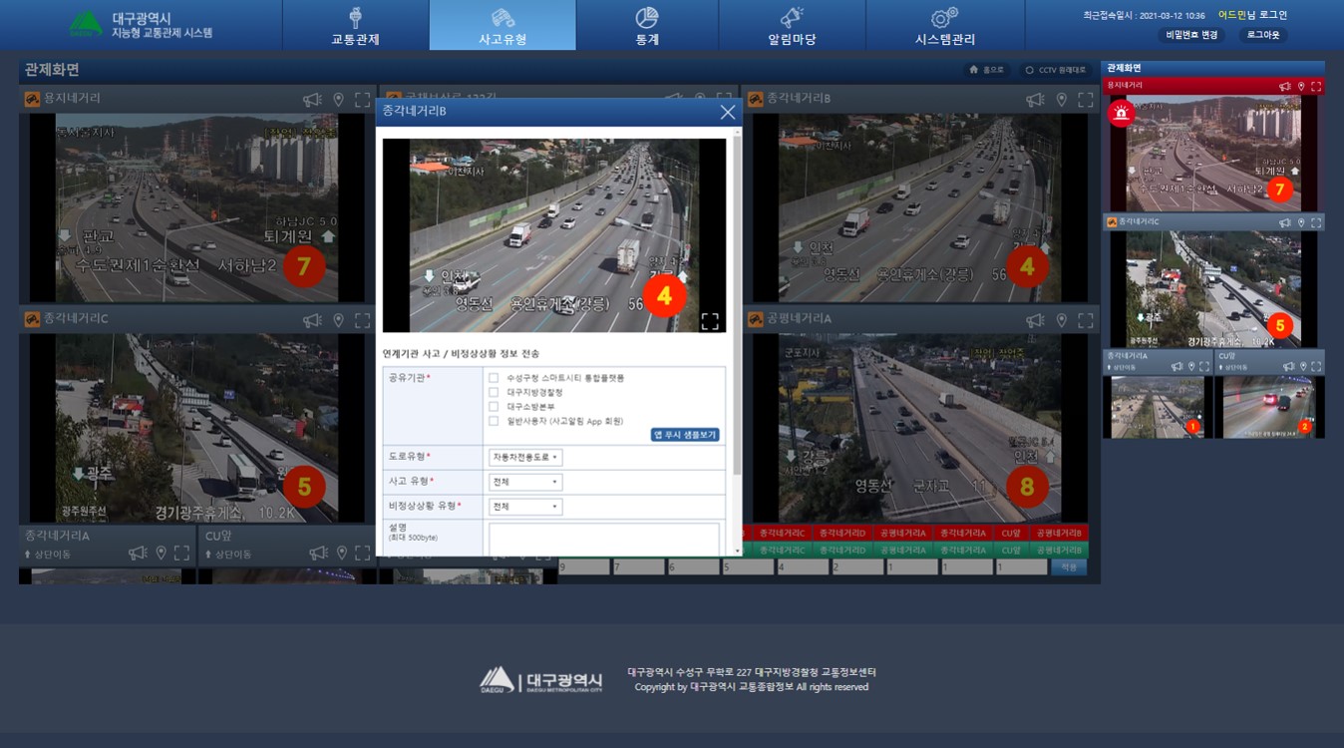1344x748 pixels.
Task: Expand 공평네거리A panel to fullscreen
Action: [1086, 320]
